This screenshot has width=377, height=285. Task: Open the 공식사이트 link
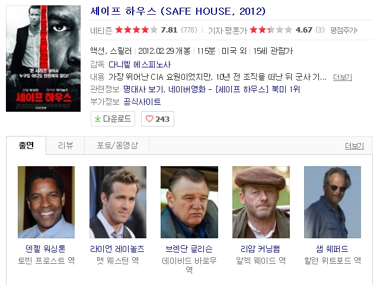(x=142, y=102)
